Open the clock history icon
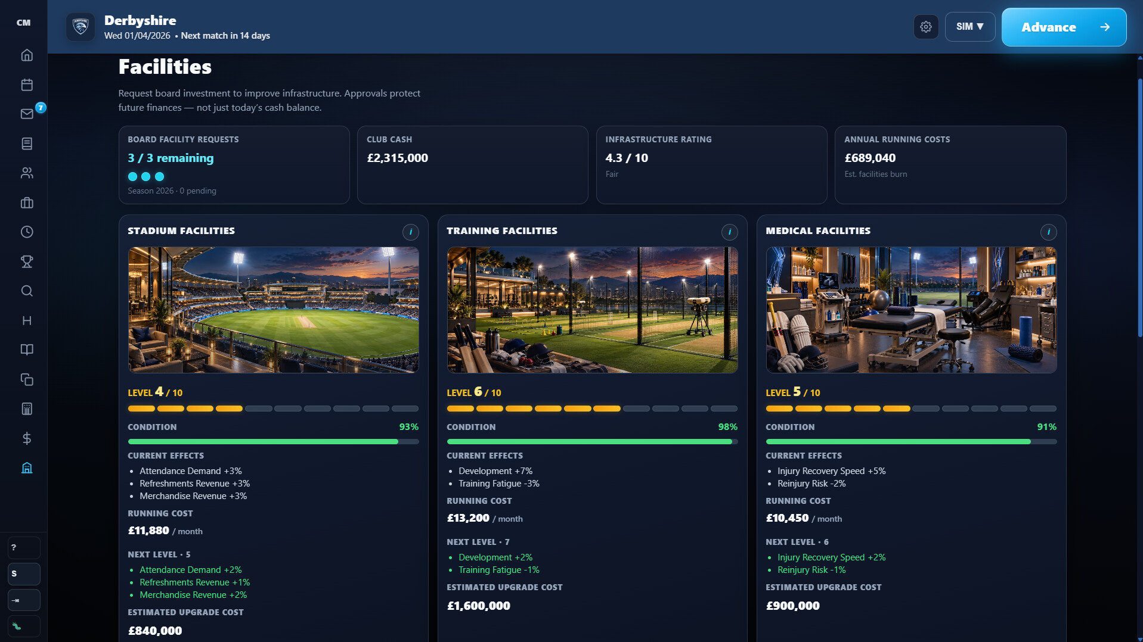Image resolution: width=1143 pixels, height=642 pixels. [x=27, y=232]
